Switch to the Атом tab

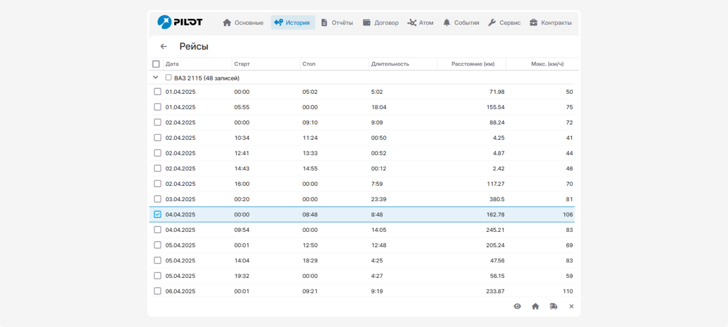coord(420,23)
